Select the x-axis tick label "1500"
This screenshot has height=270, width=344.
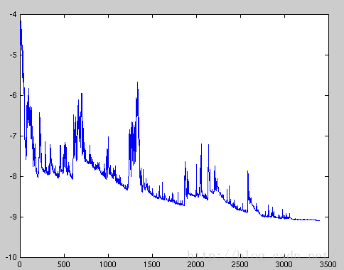(x=152, y=264)
